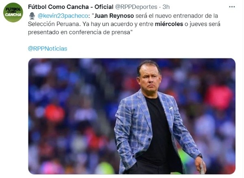Click the microphone emoji in the tweet
The image size is (244, 178).
[x=31, y=16]
